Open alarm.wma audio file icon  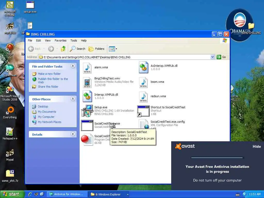coord(87,68)
